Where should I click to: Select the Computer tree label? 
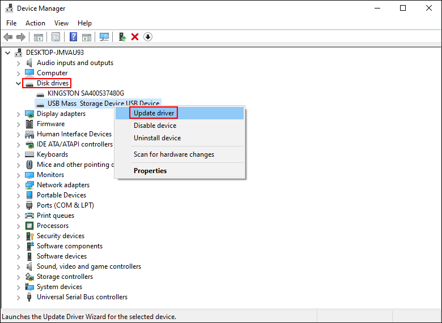coord(52,73)
